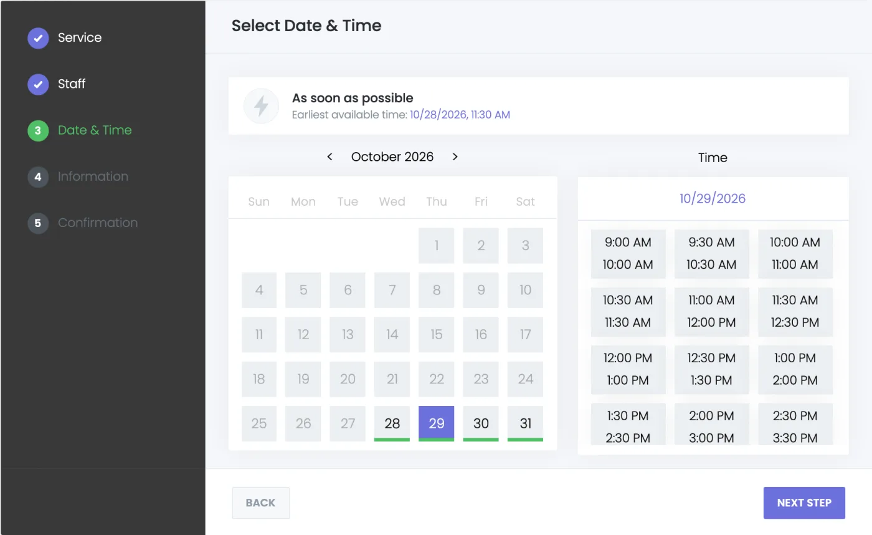The height and width of the screenshot is (535, 872).
Task: Click the step 3 number badge
Action: coord(38,130)
